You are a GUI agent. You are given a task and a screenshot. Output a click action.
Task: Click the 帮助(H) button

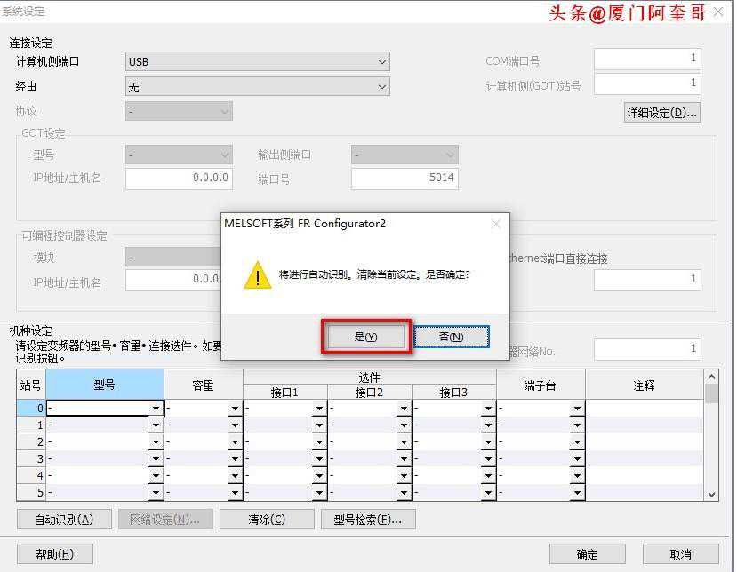tap(54, 554)
